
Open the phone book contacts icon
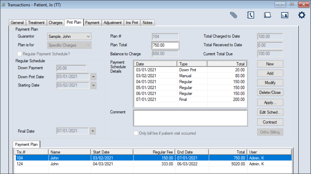point(251,15)
